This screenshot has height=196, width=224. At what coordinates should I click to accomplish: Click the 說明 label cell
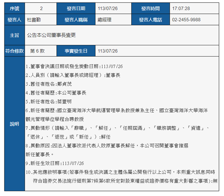[14, 124]
